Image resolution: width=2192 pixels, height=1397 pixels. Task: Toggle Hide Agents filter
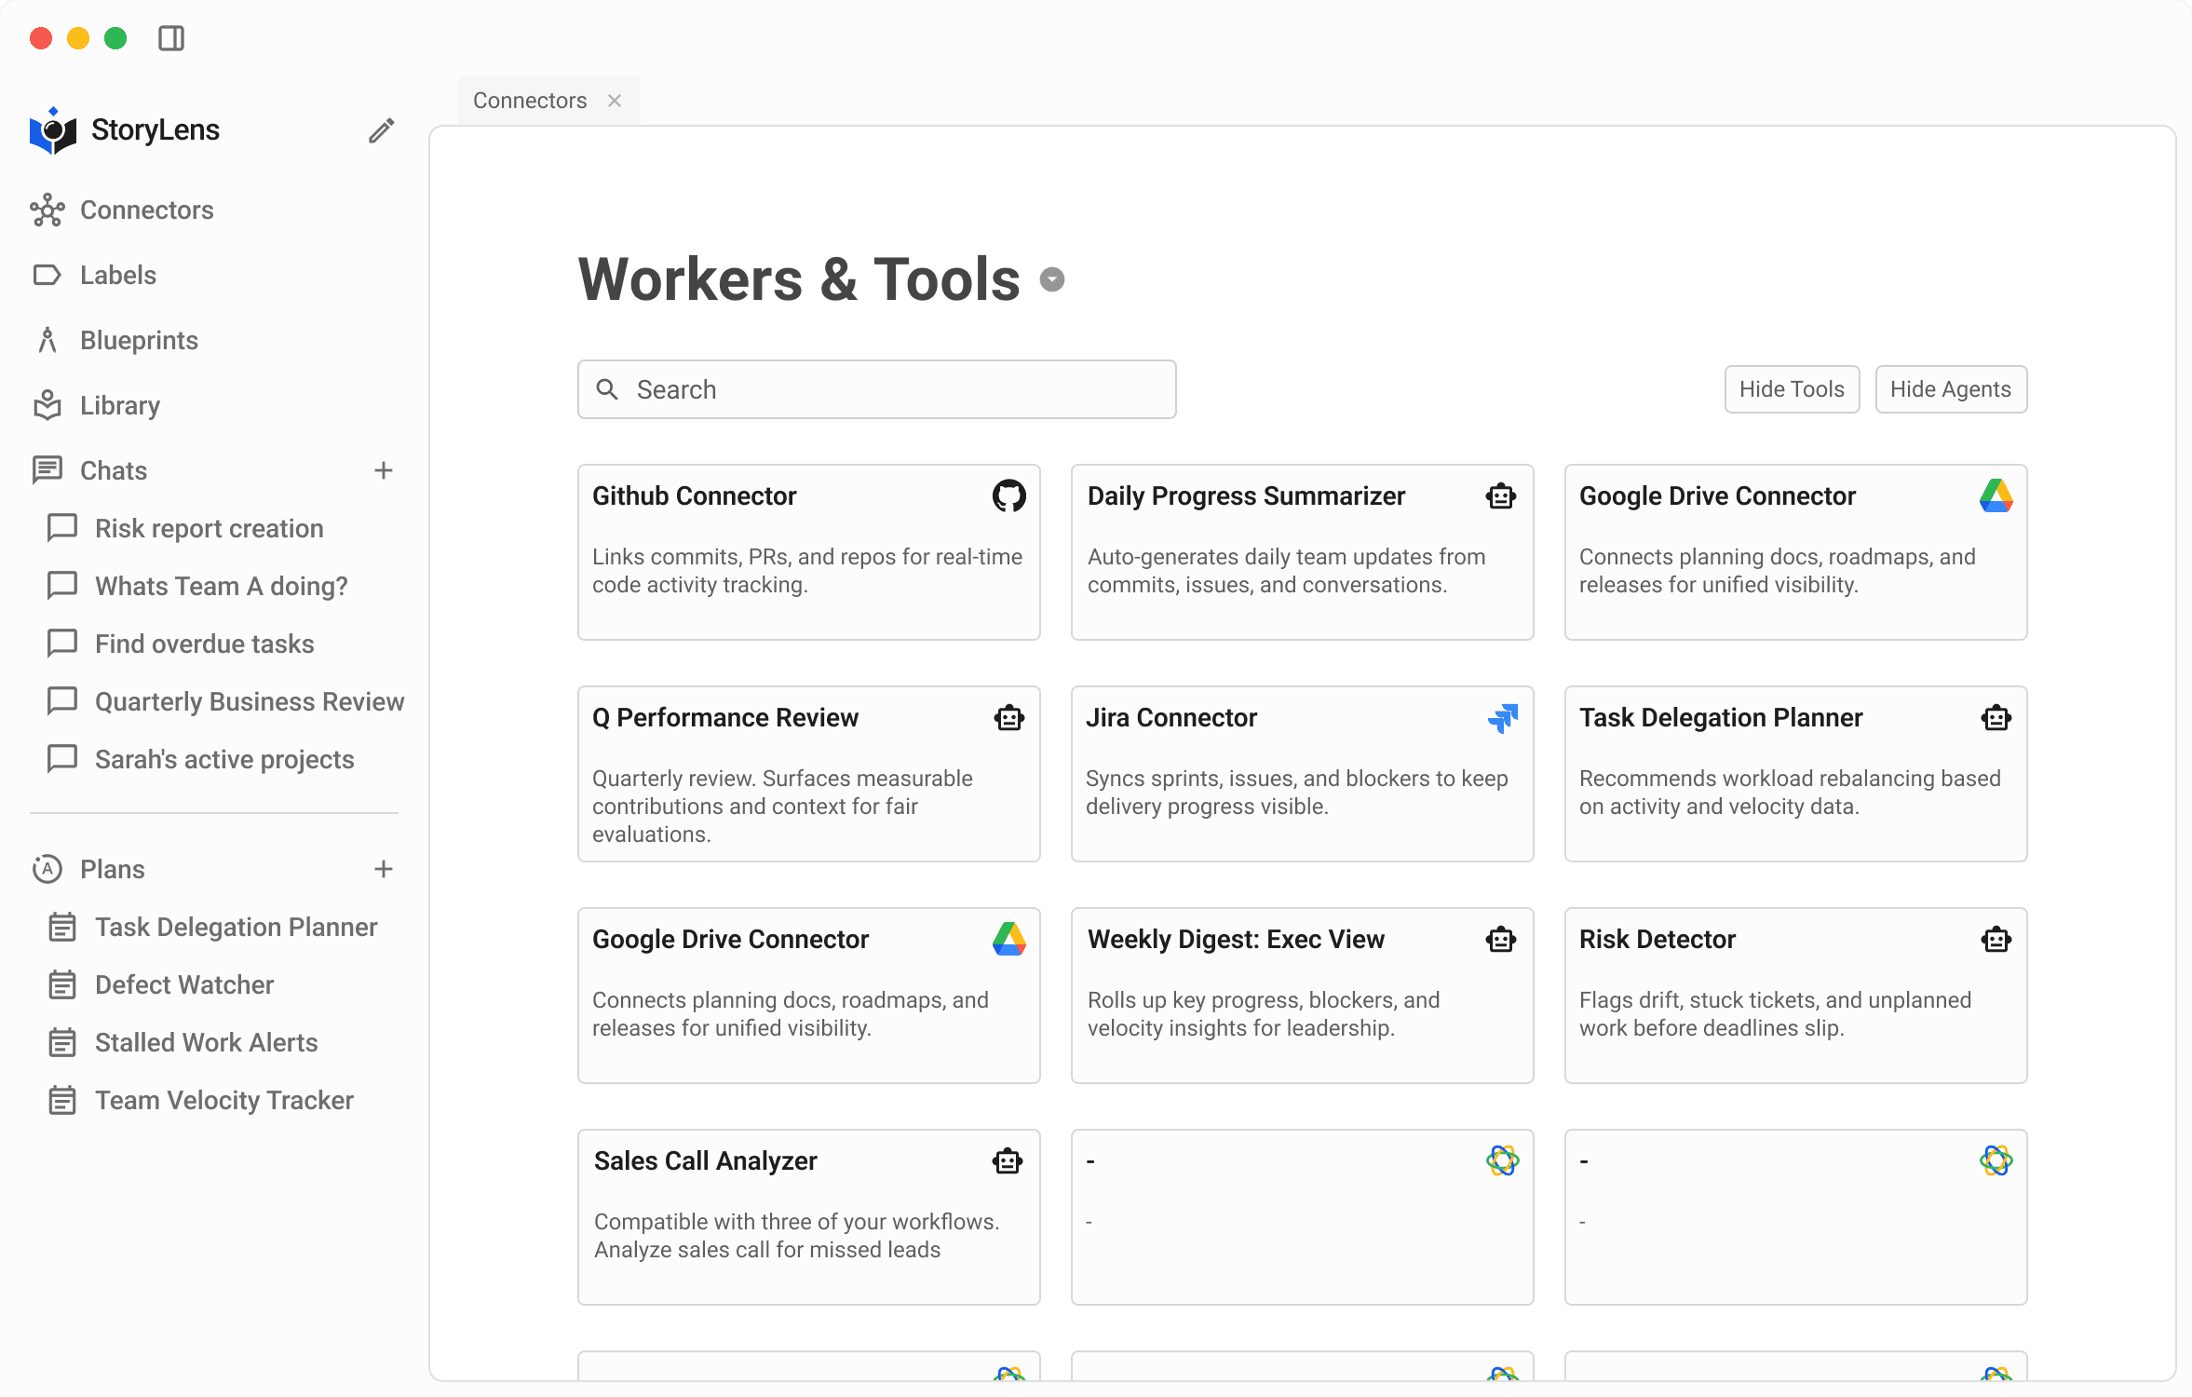point(1950,389)
